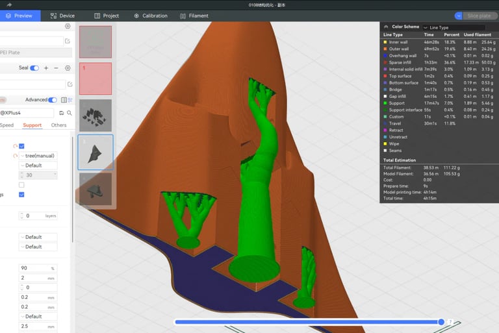Click the Support green color swatch

[x=385, y=103]
